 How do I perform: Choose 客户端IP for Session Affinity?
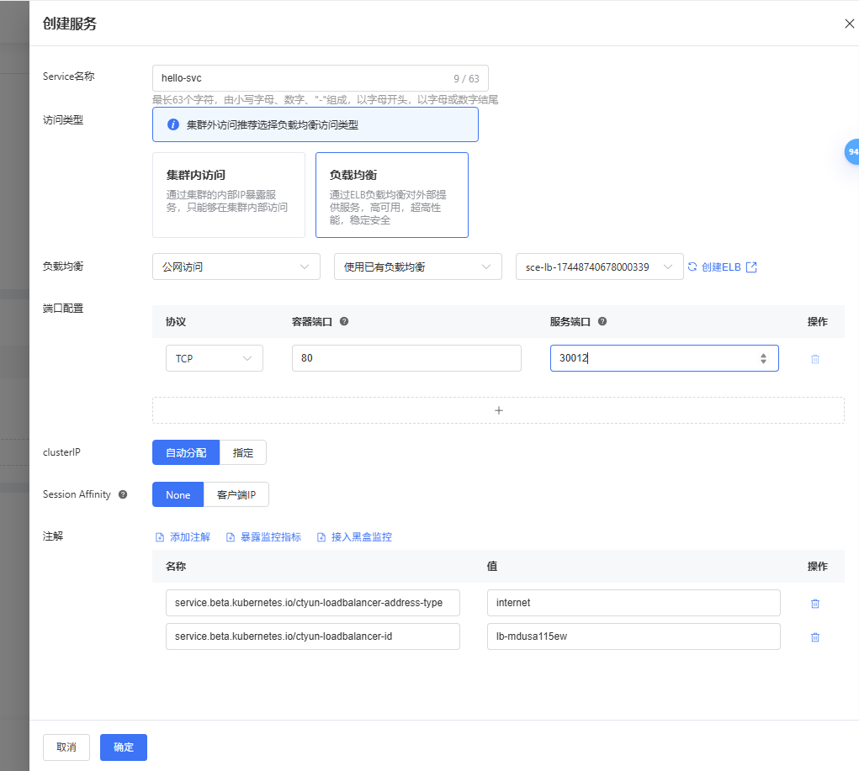(x=236, y=494)
